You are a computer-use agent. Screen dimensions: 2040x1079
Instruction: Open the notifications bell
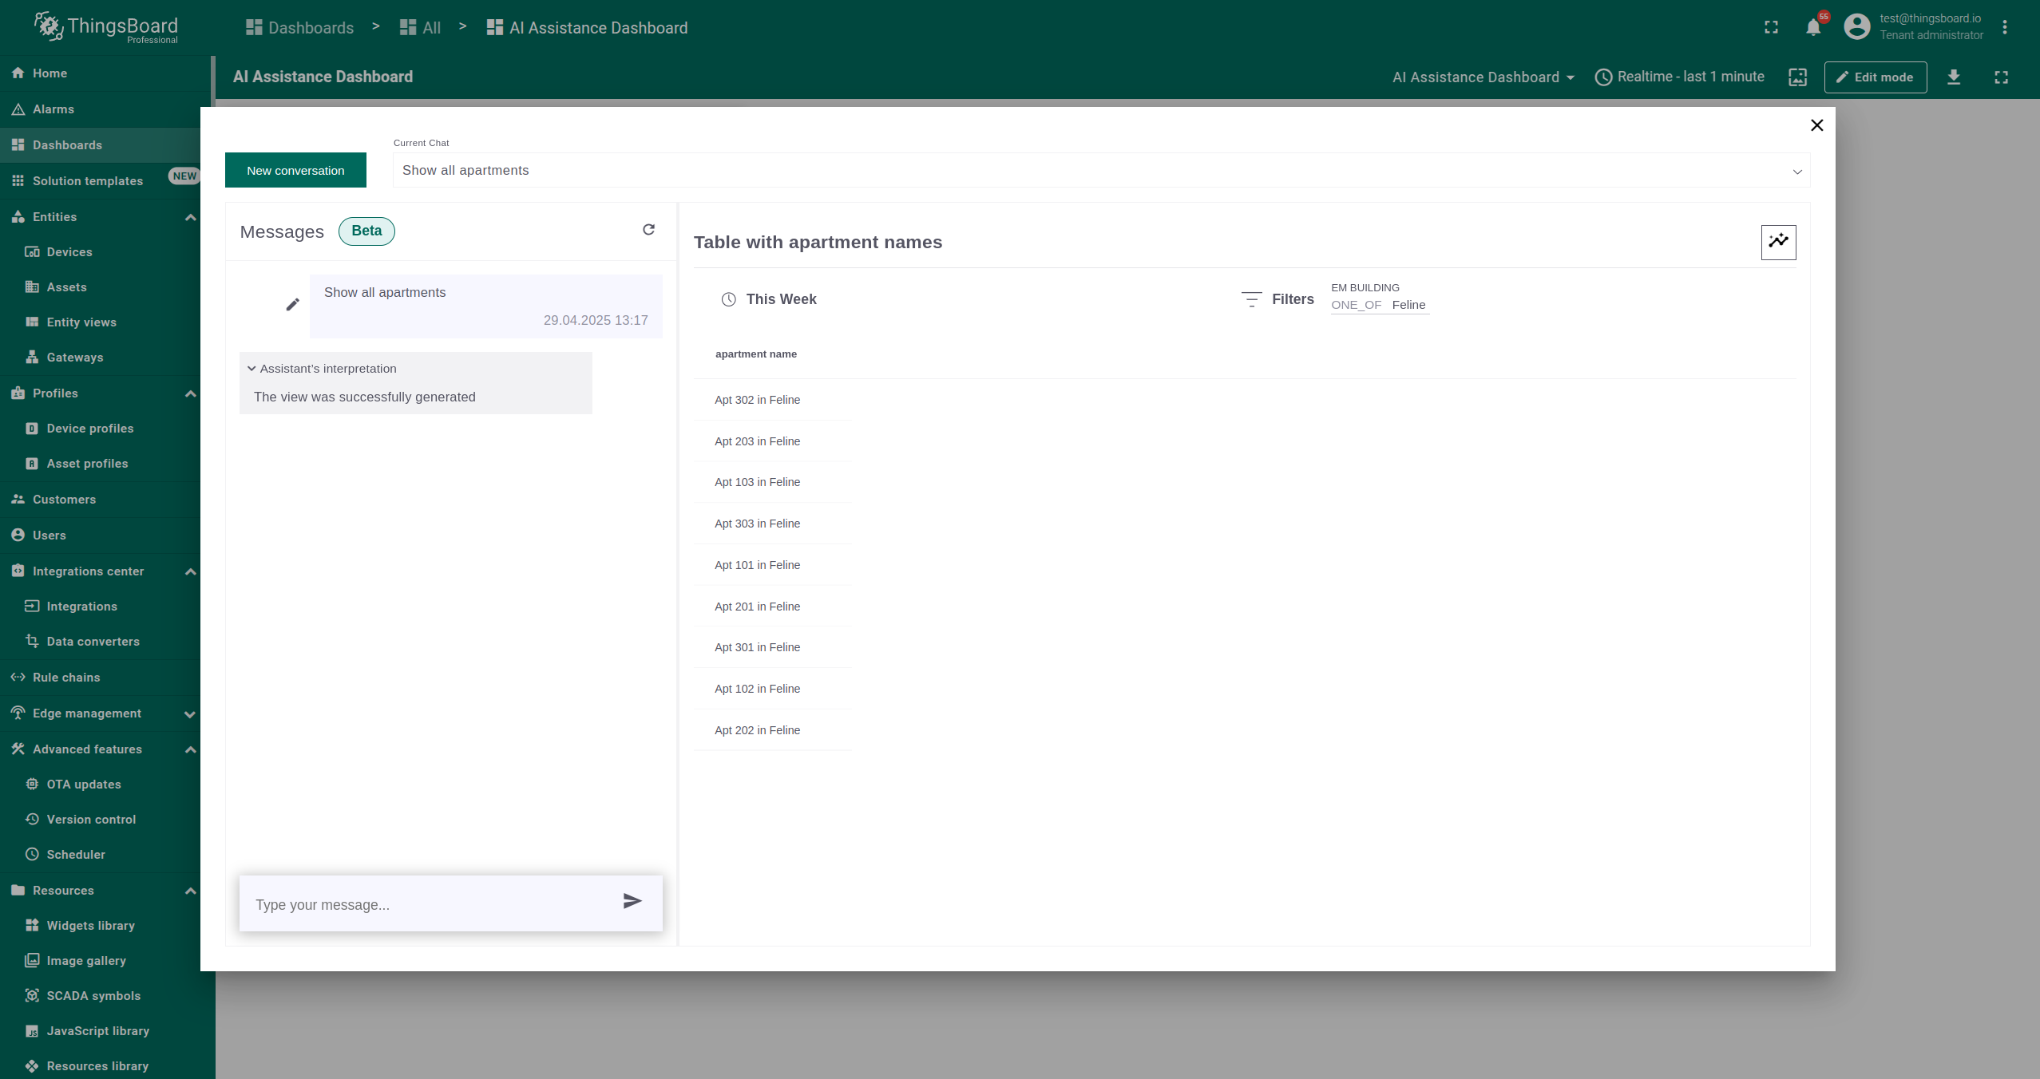[x=1813, y=28]
